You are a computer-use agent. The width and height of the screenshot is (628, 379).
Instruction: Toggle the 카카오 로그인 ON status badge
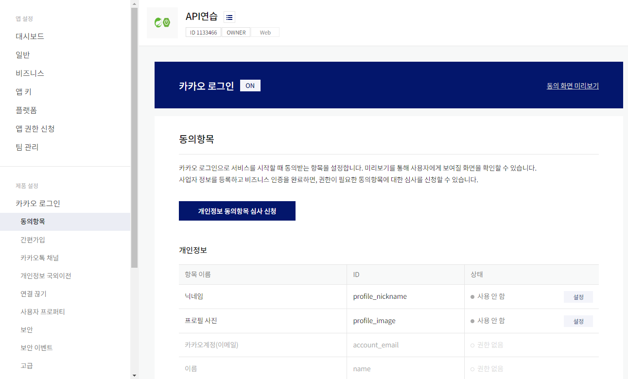tap(250, 86)
